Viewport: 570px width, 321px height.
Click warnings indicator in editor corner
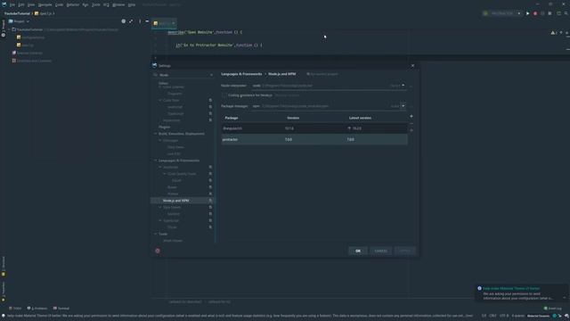(x=554, y=33)
